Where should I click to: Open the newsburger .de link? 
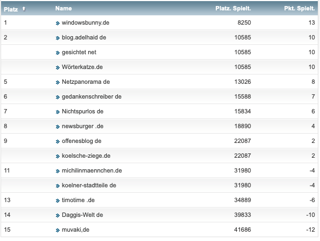[82, 126]
